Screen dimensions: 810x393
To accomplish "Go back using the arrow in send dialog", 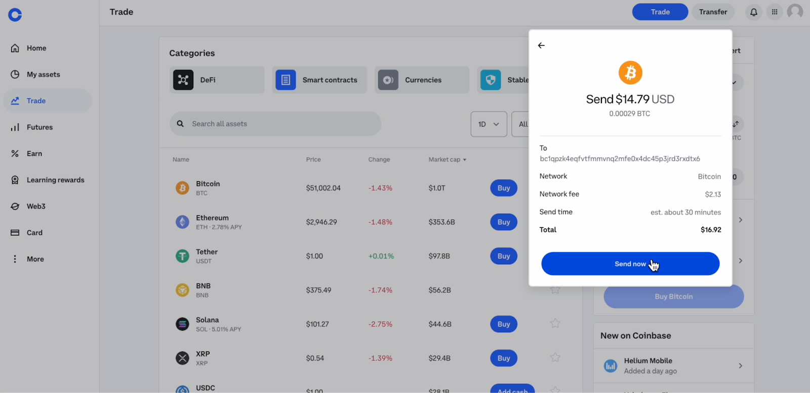I will click(541, 46).
